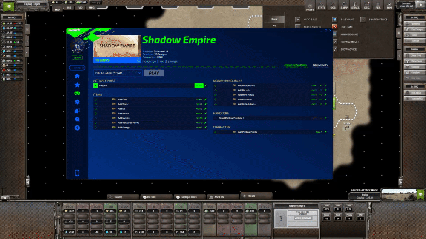Expand the GAME selector in sidebar
The image size is (426, 239).
point(77,68)
